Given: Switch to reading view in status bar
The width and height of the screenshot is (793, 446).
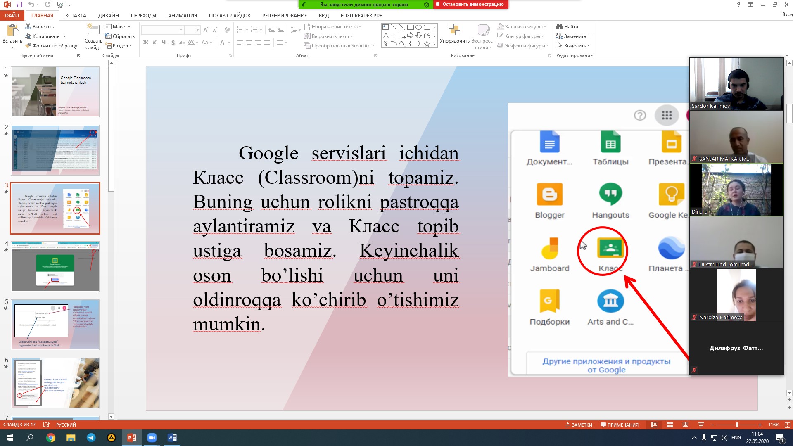Looking at the screenshot, I should coord(685,425).
